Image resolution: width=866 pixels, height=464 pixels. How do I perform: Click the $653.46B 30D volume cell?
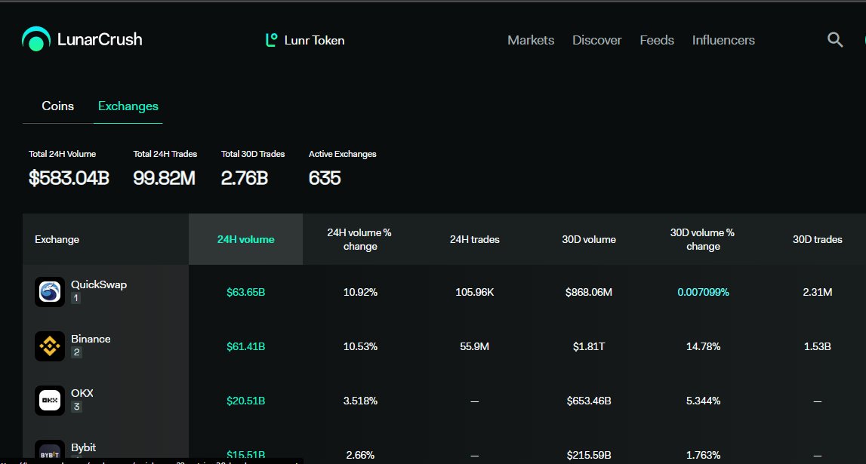589,401
